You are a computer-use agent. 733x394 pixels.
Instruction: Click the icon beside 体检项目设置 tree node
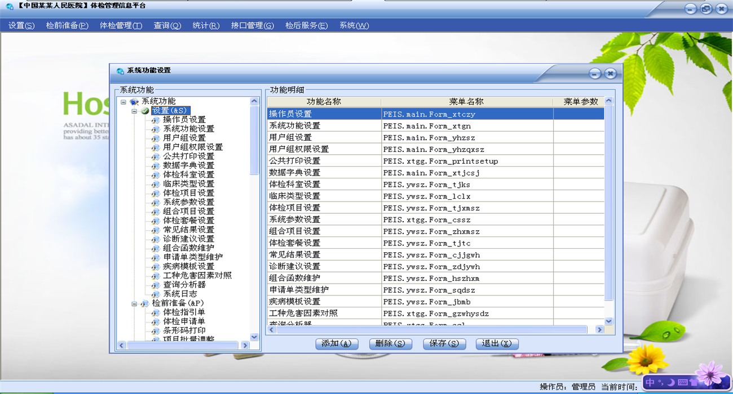pyautogui.click(x=156, y=193)
